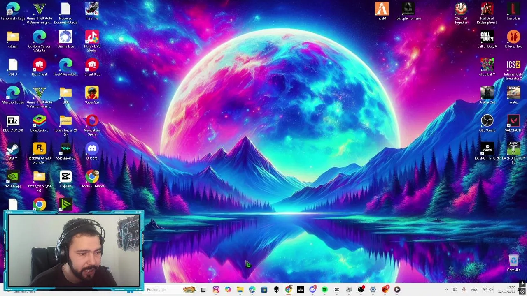Launch A Way Out
This screenshot has width=527, height=296.
pyautogui.click(x=487, y=95)
